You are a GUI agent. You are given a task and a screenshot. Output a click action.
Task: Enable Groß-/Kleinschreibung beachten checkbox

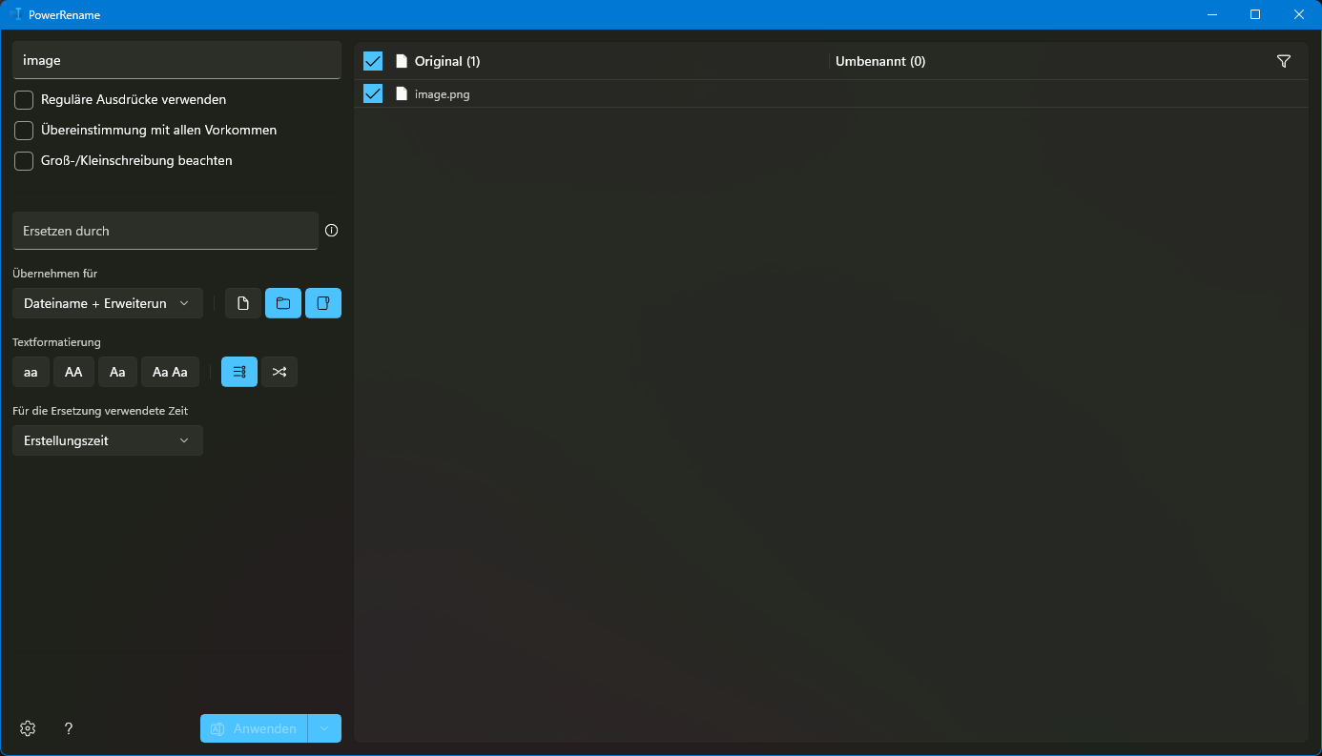click(x=24, y=161)
